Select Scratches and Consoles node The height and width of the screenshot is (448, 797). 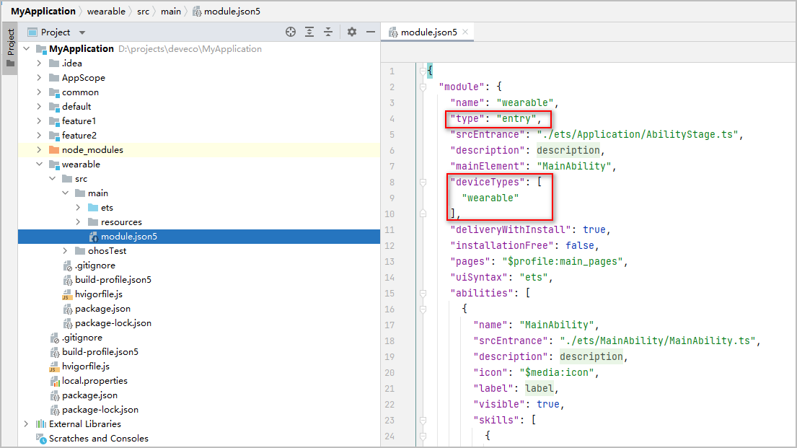click(x=99, y=439)
